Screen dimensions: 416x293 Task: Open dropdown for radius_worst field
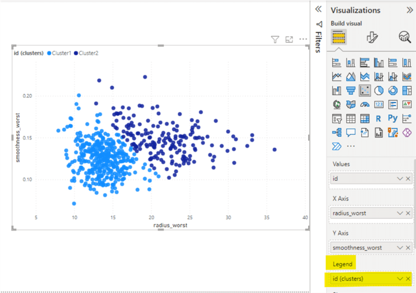[400, 213]
